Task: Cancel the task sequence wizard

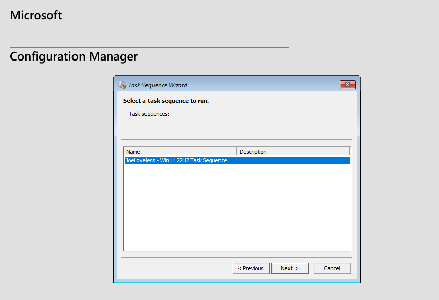Action: [332, 268]
